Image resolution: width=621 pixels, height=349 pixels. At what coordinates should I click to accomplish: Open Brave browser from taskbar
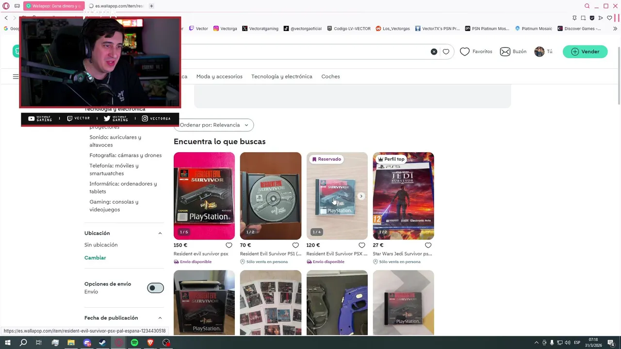click(150, 343)
